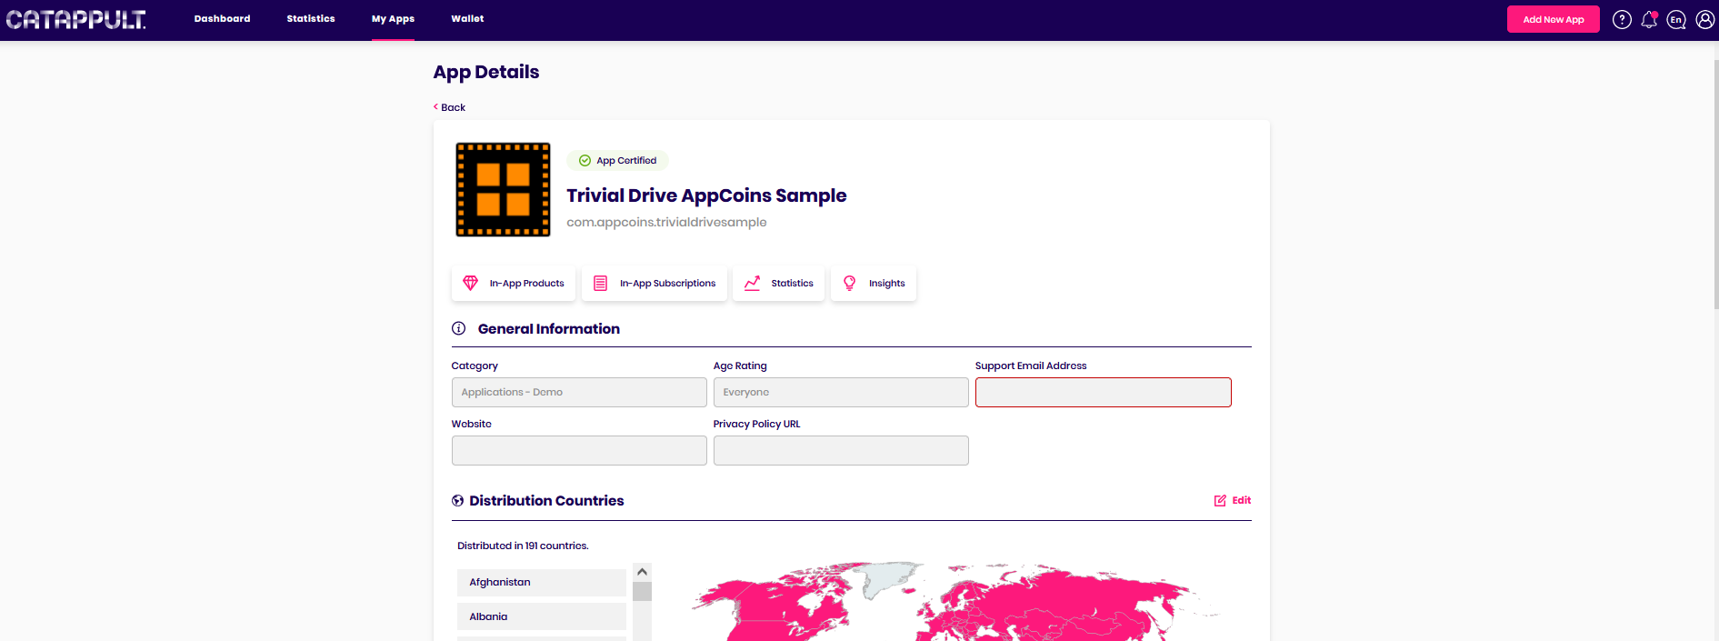1719x641 pixels.
Task: Open In-App Products
Action: point(514,283)
